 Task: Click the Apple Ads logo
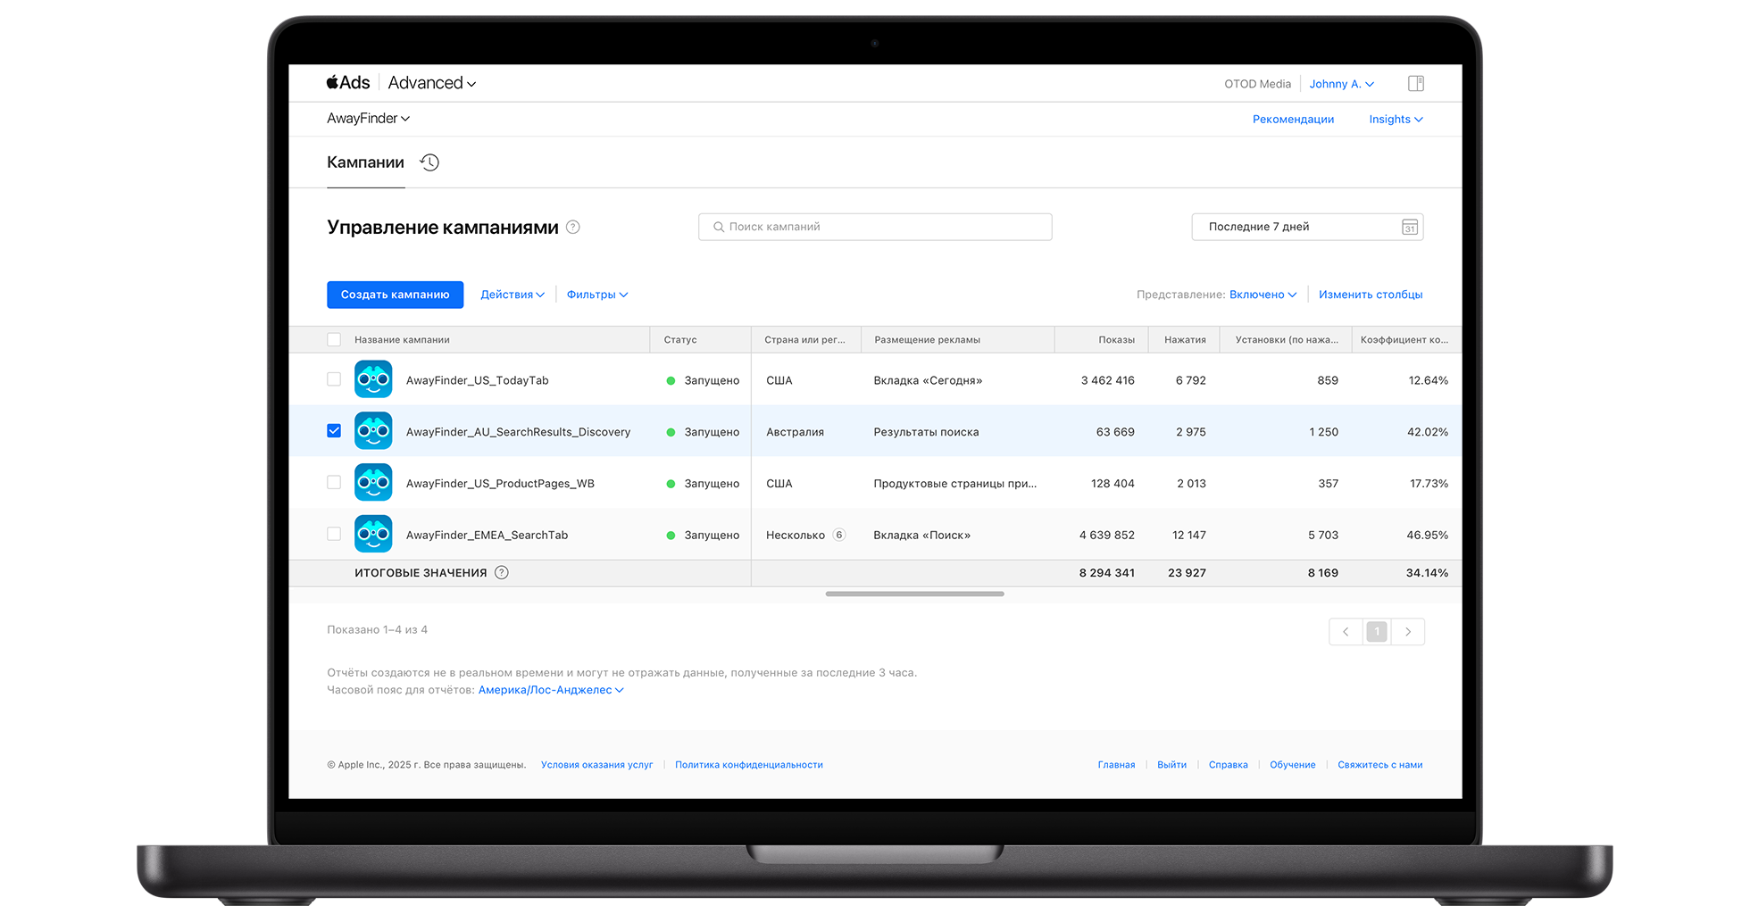click(x=348, y=83)
